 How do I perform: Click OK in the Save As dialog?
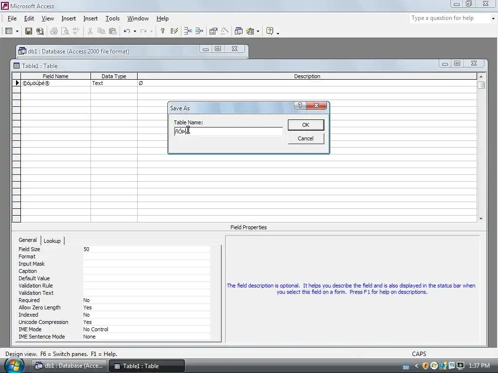click(306, 125)
